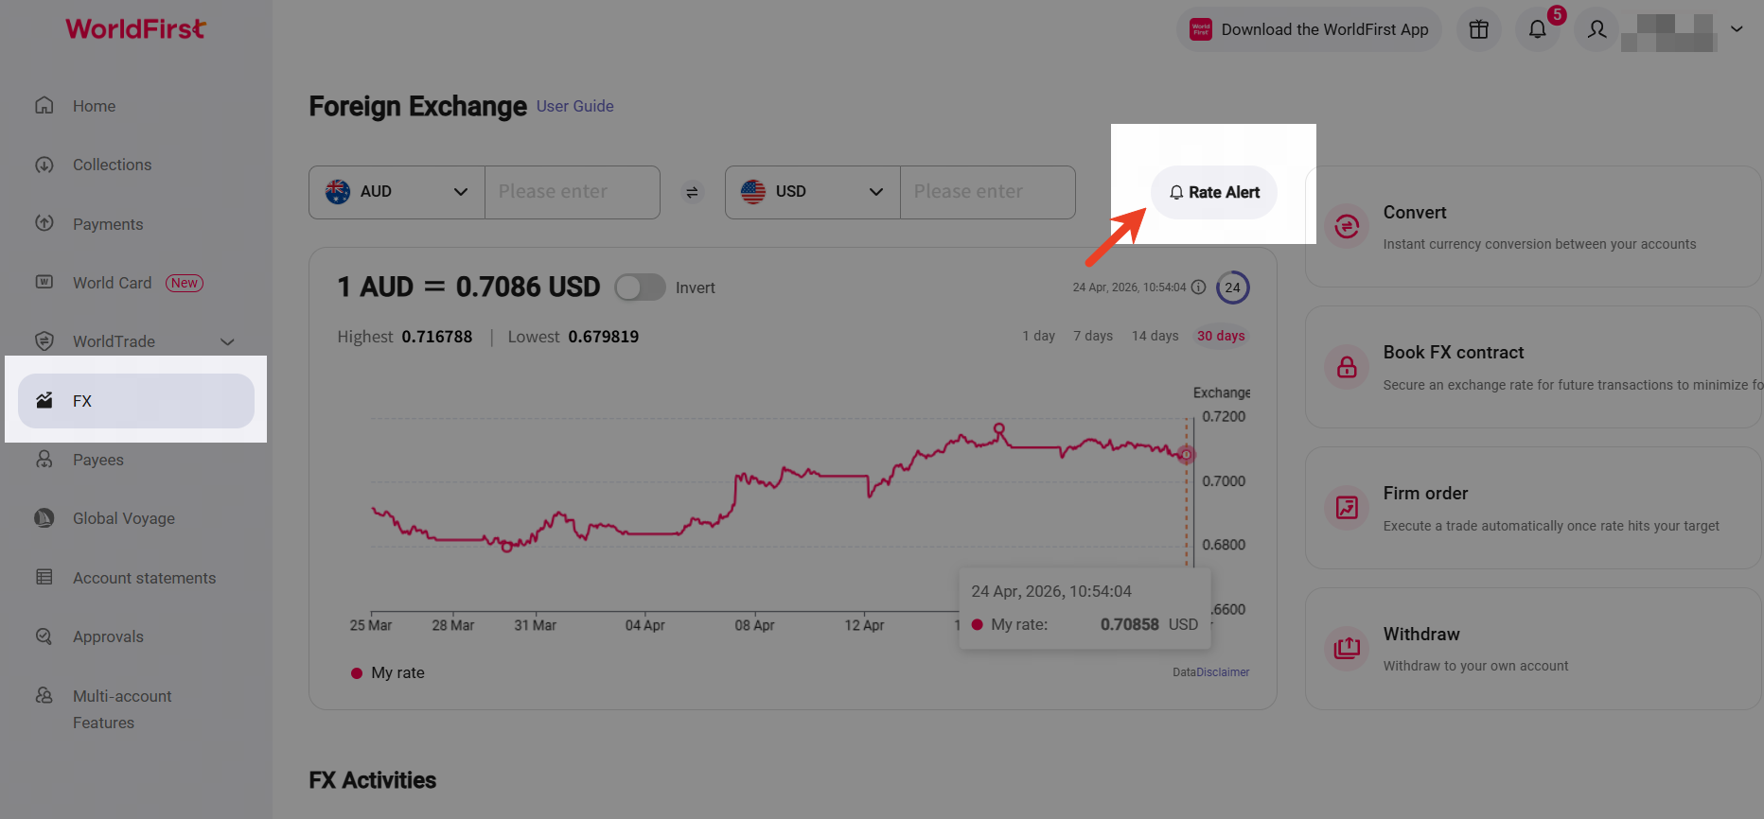Click the info icon beside the timestamp

click(x=1198, y=287)
